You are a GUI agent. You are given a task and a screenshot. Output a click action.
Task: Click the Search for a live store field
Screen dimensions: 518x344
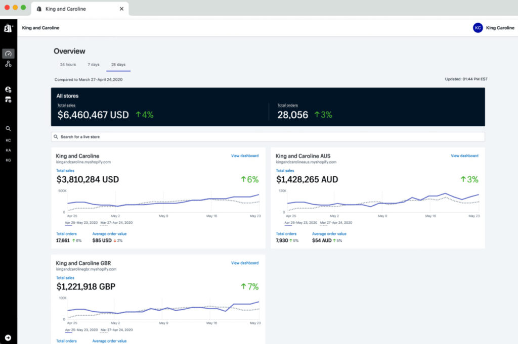(268, 136)
